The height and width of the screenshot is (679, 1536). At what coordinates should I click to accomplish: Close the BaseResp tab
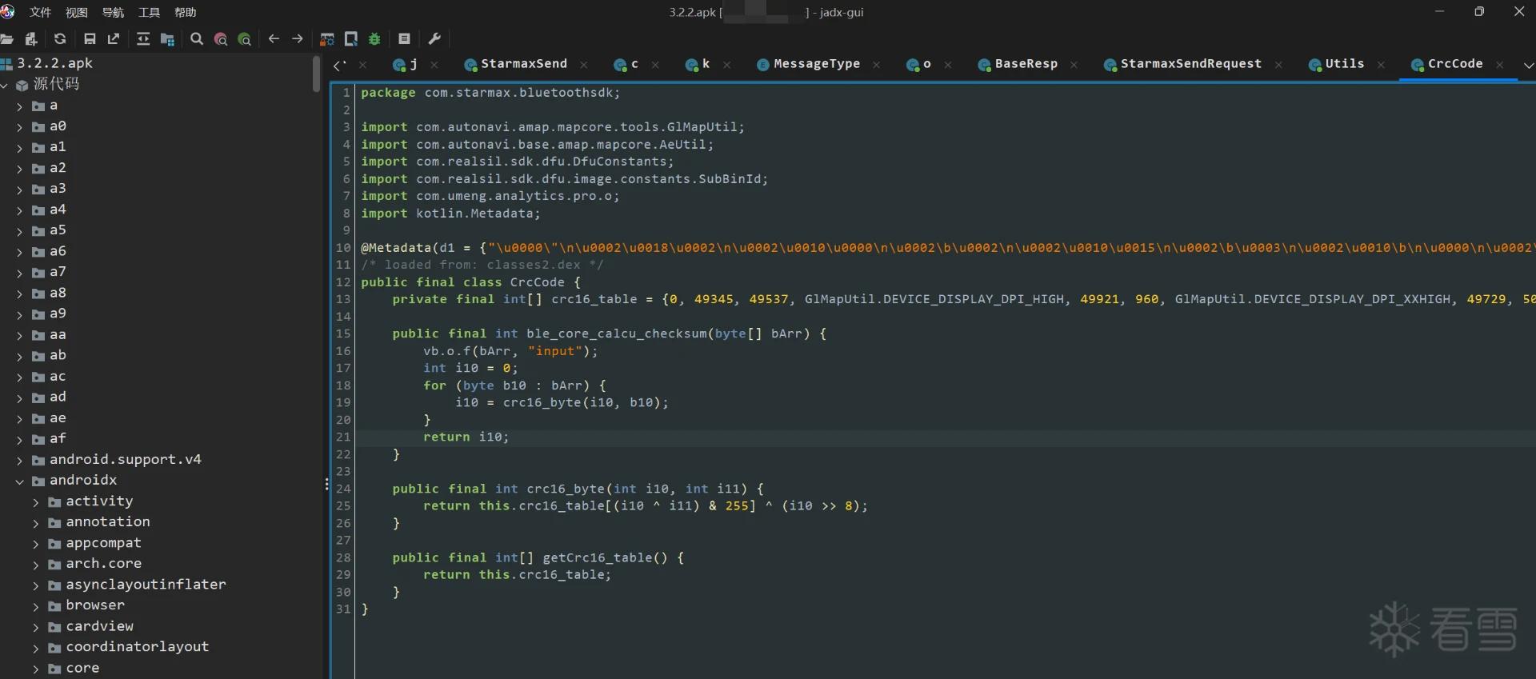point(1074,65)
